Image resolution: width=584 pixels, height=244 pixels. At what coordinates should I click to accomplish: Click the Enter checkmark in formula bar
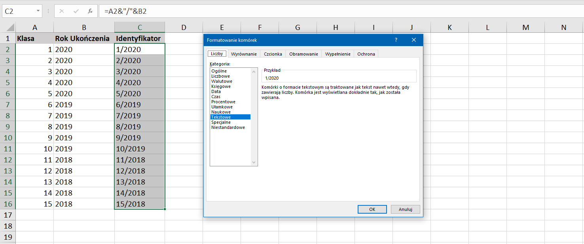tap(76, 11)
